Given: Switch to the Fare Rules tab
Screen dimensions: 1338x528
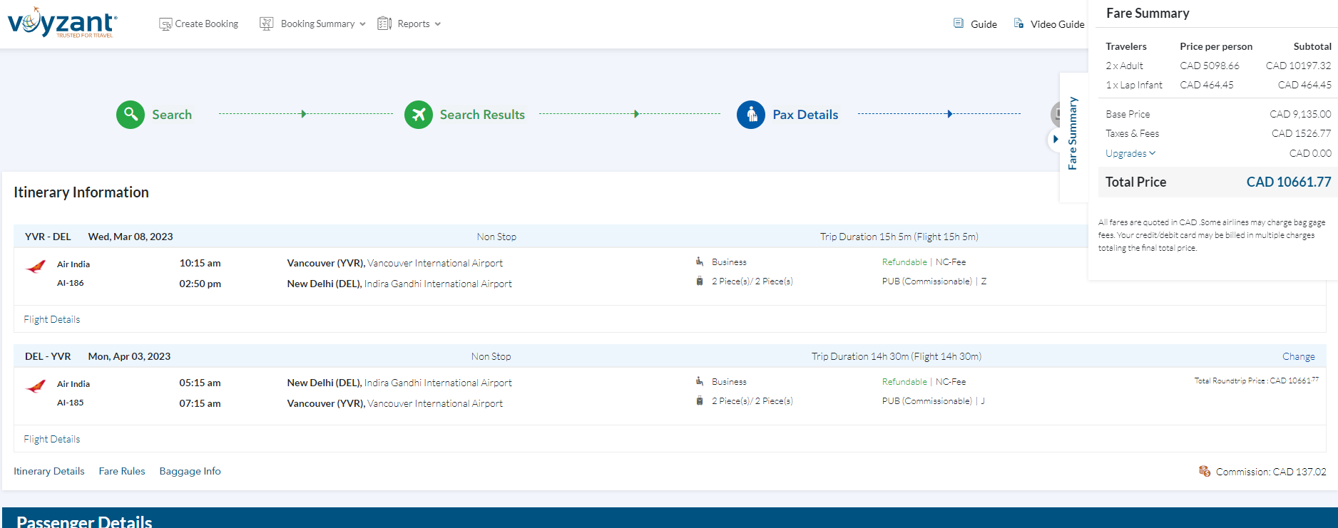Looking at the screenshot, I should pyautogui.click(x=122, y=471).
